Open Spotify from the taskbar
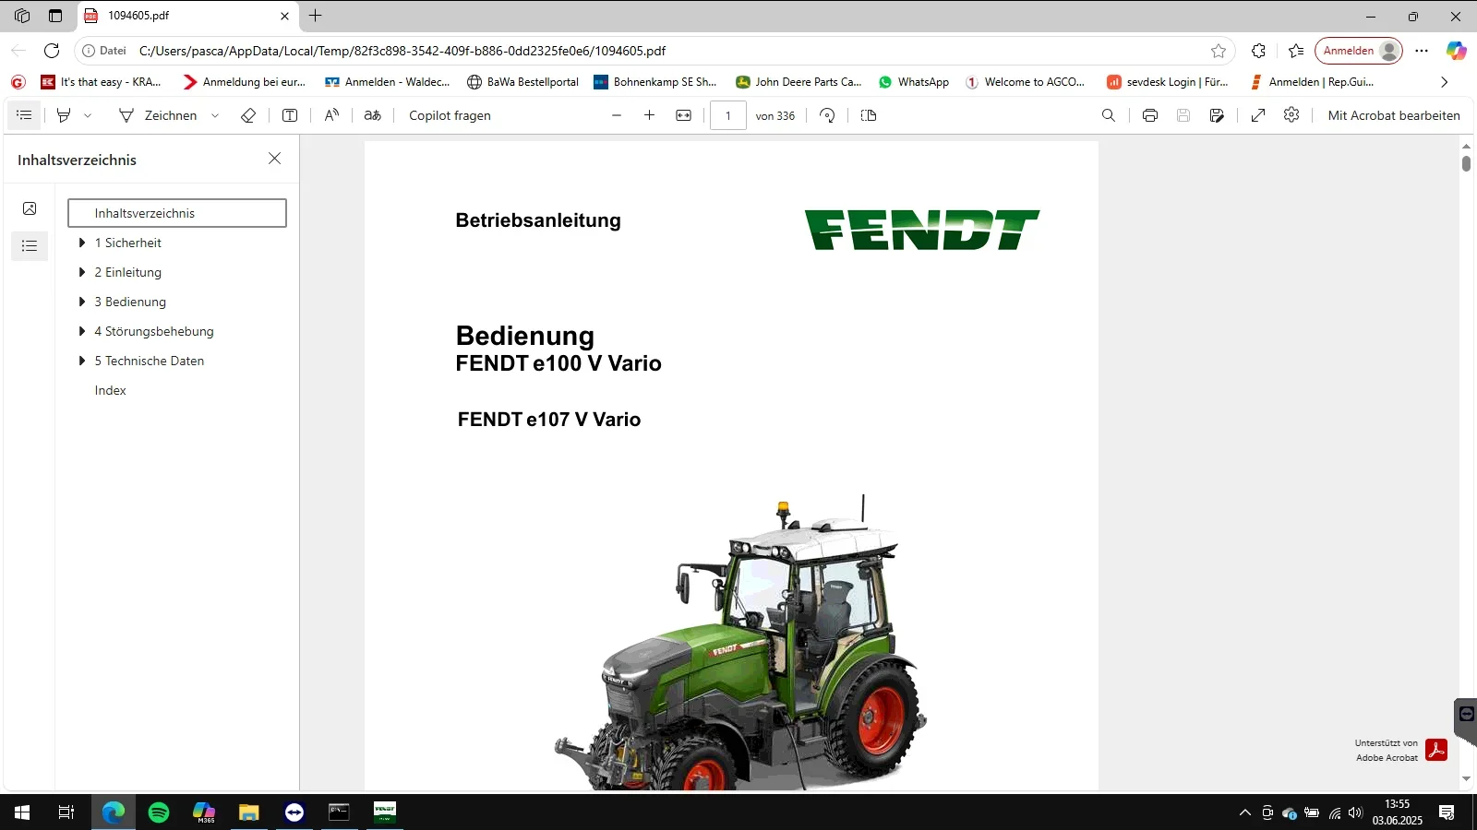The height and width of the screenshot is (830, 1477). coord(159,812)
